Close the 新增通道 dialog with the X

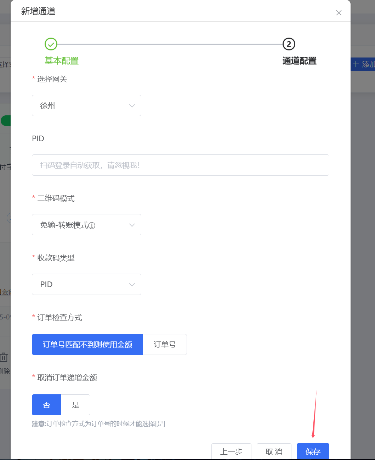tap(339, 13)
